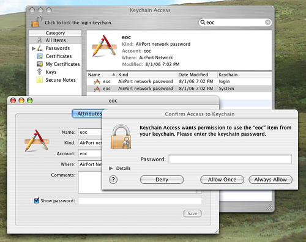
Task: Click the Secure Notes yellow note icon
Action: coord(40,79)
